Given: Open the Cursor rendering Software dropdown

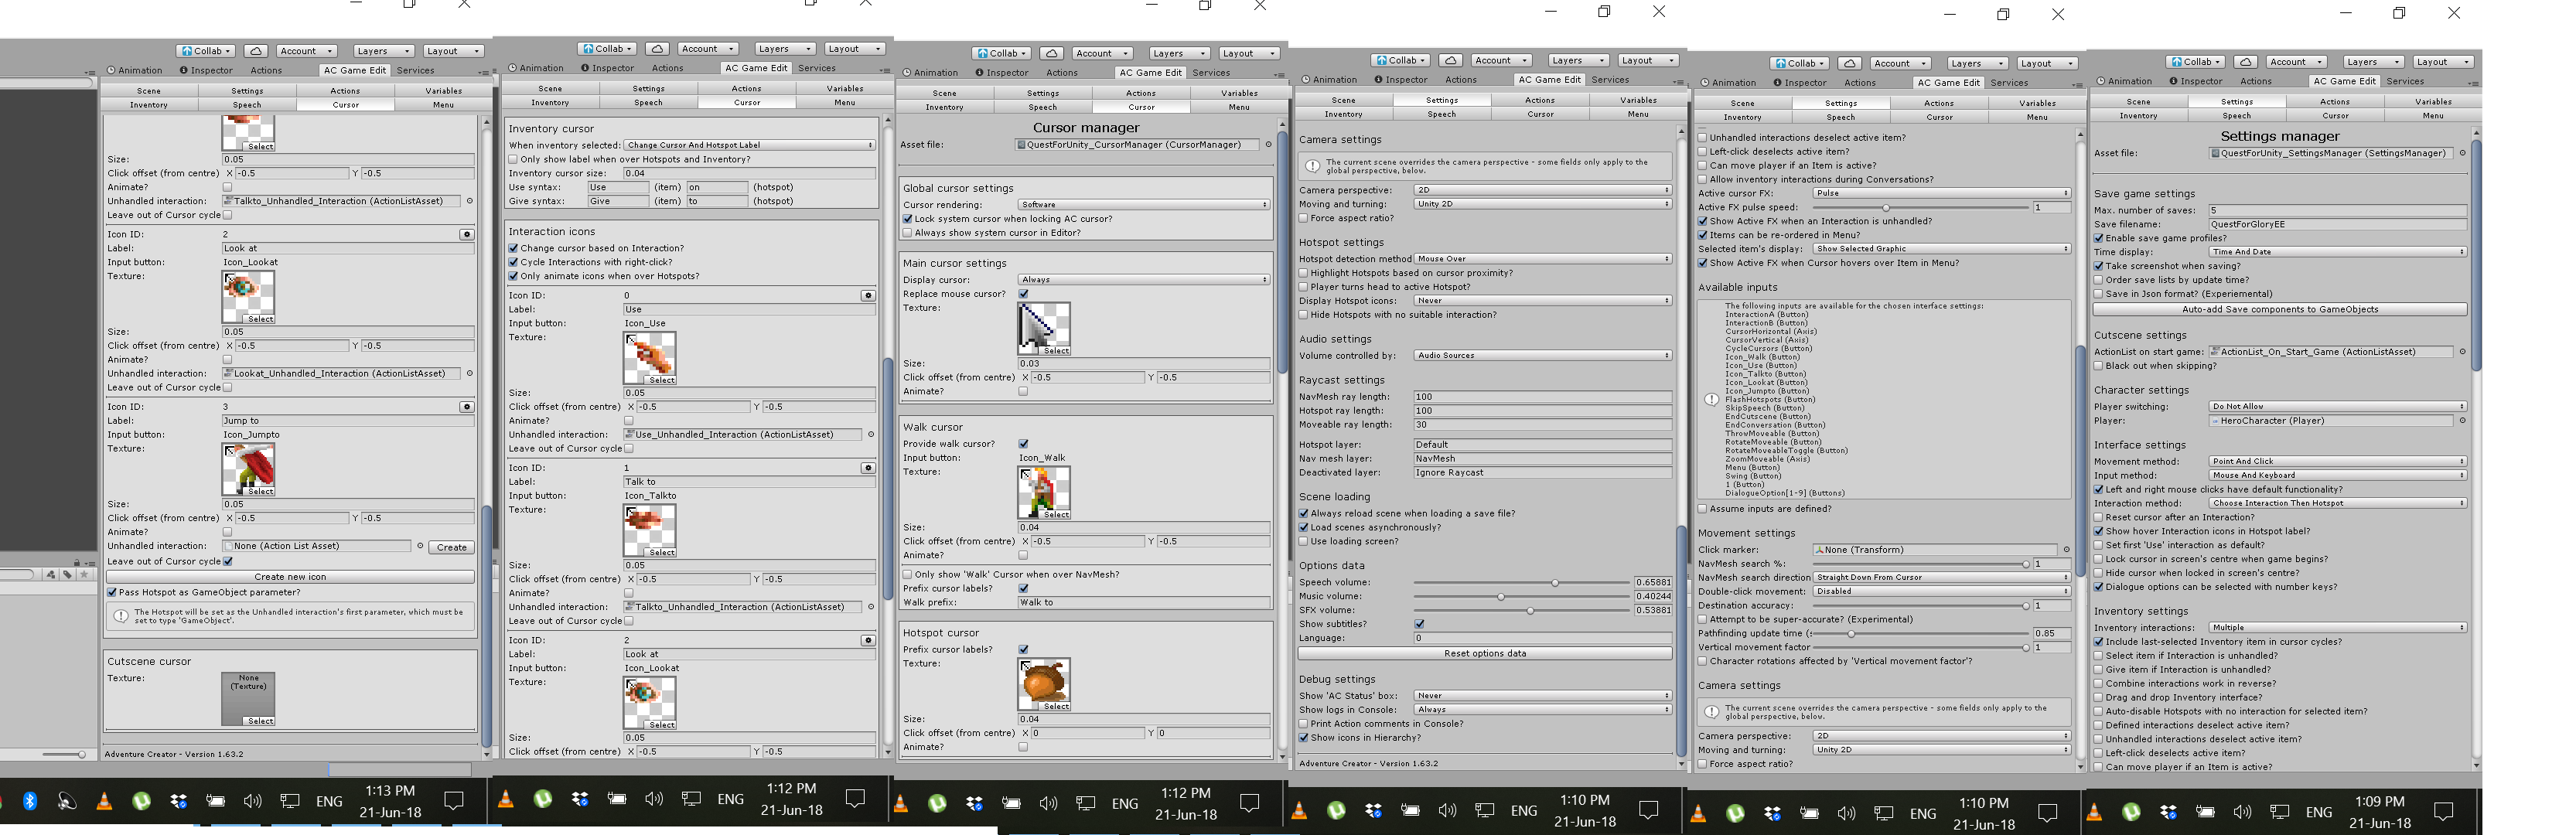Looking at the screenshot, I should [x=1144, y=204].
